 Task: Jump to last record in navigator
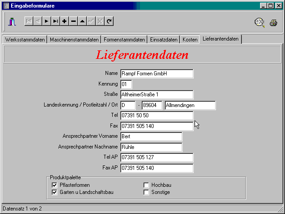[55, 21]
